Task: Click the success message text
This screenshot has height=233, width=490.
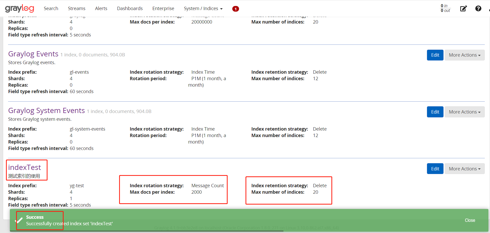Action: [69, 224]
